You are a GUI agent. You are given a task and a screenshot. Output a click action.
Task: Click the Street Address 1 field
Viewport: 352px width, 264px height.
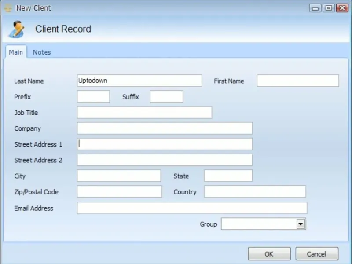165,144
